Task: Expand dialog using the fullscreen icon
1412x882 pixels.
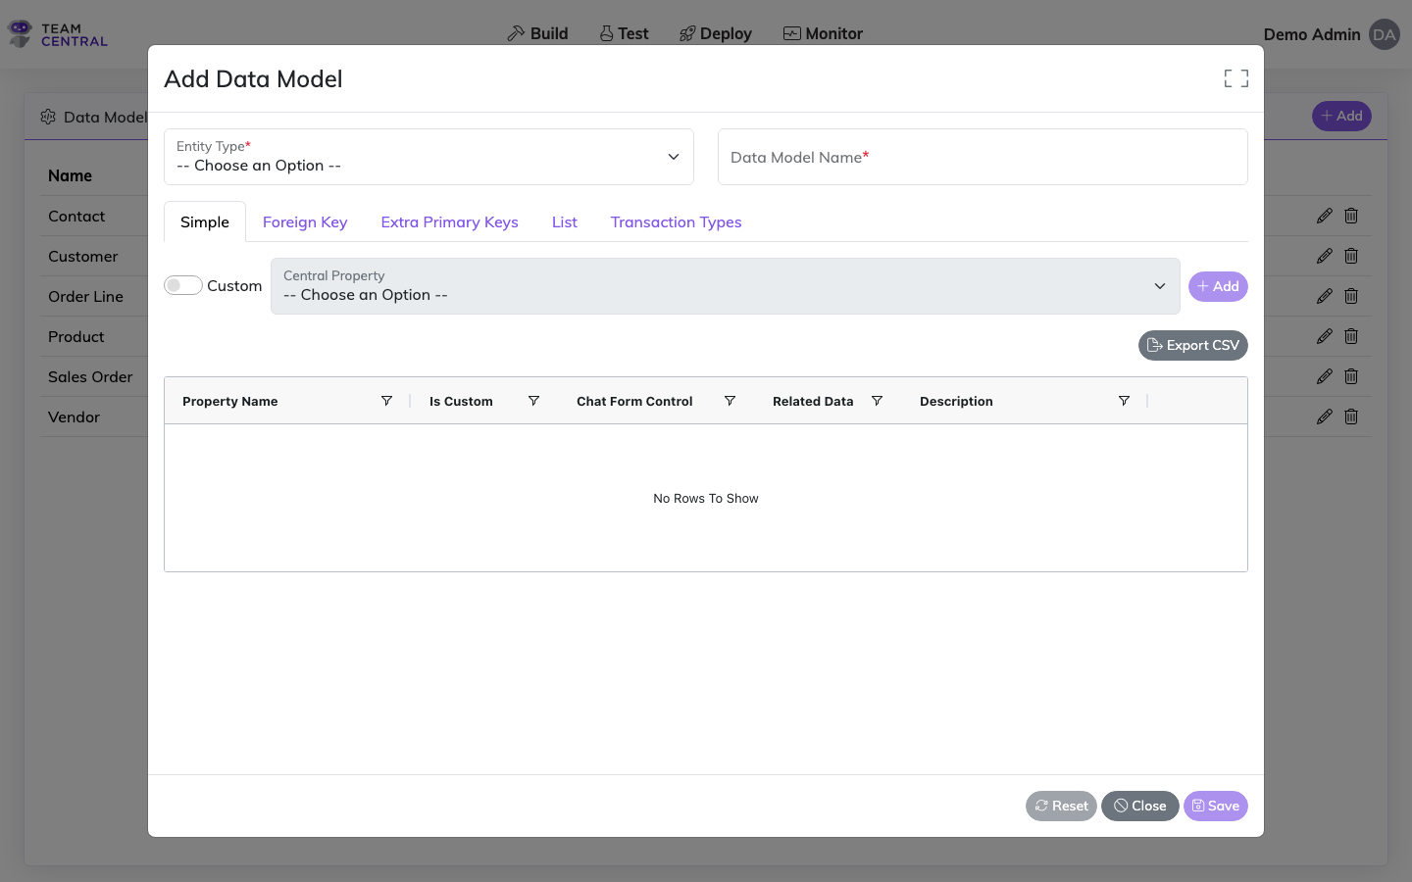Action: coord(1235,77)
